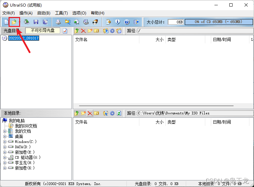This screenshot has height=187, width=254.
Task: Open the 文件(F) menu
Action: point(9,13)
